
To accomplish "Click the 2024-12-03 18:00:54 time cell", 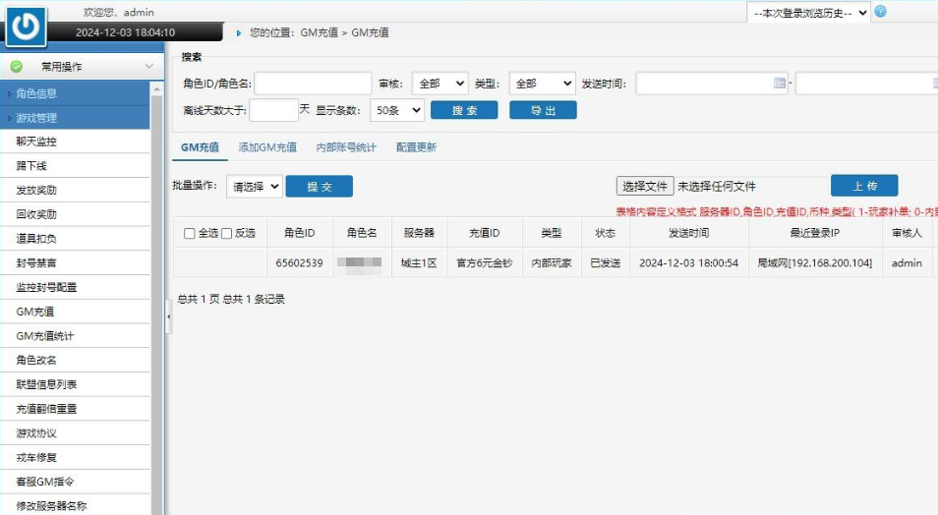I will click(689, 262).
